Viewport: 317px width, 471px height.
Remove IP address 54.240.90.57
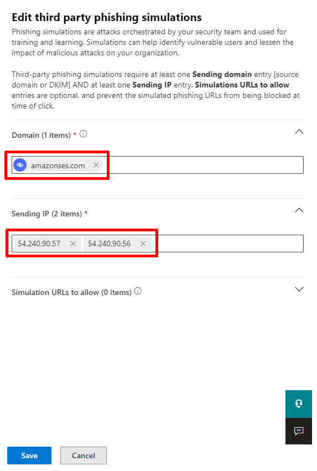pos(73,244)
